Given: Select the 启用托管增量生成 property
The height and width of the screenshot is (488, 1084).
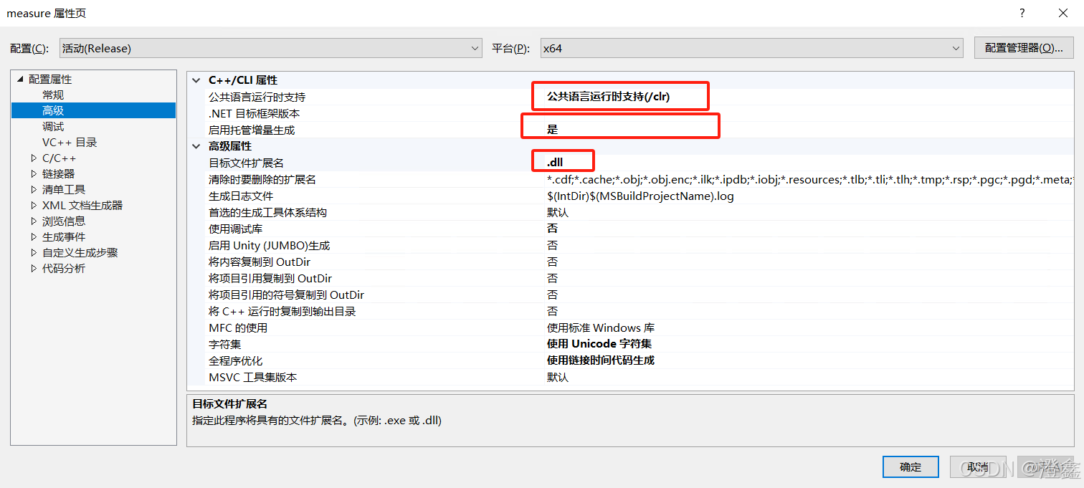Looking at the screenshot, I should [252, 130].
